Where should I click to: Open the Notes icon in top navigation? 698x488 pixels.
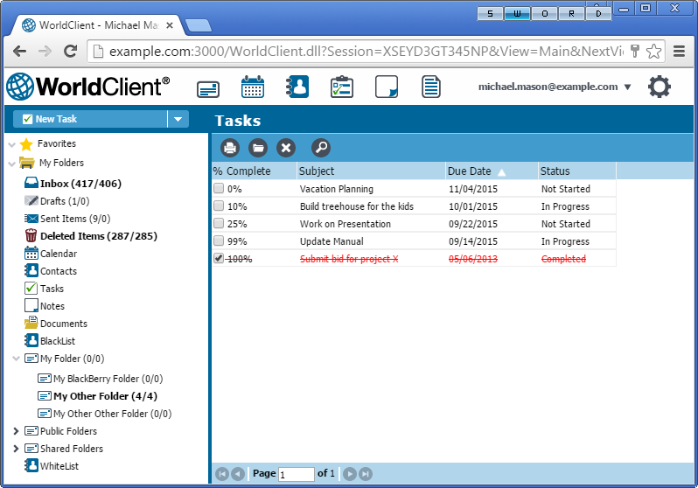point(387,87)
